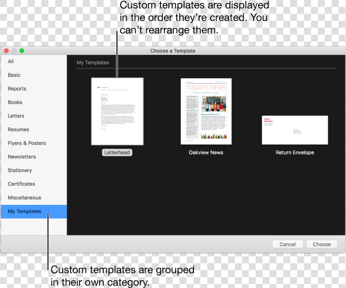The image size is (346, 288).
Task: Click the My Templates section heading
Action: (x=93, y=63)
